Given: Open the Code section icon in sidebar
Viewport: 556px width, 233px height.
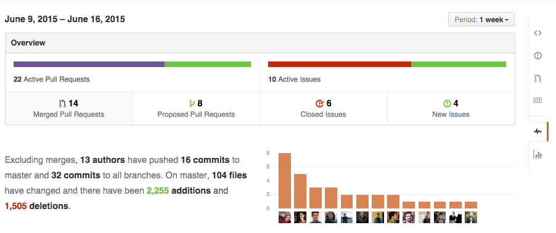Looking at the screenshot, I should [538, 33].
